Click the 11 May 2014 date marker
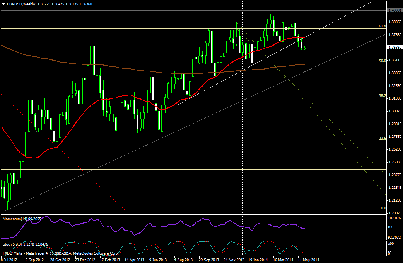The image size is (403, 263). coord(308,260)
